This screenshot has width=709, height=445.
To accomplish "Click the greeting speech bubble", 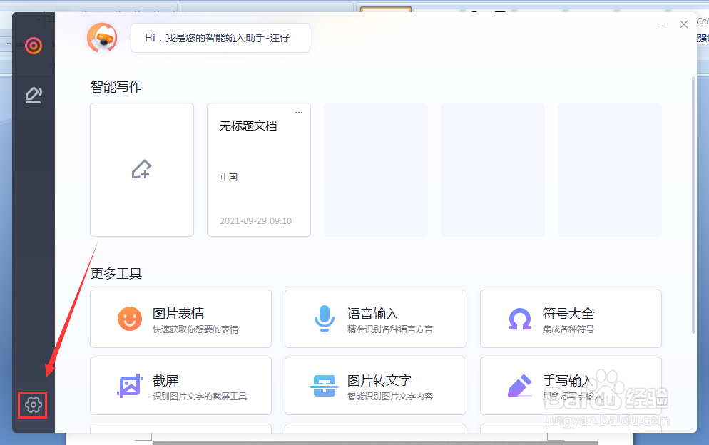I will pyautogui.click(x=220, y=38).
